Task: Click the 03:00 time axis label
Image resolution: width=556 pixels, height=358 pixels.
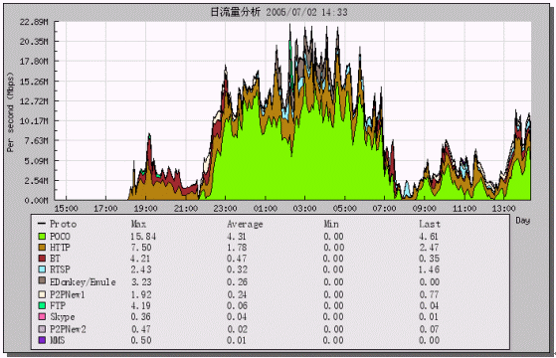Action: (304, 209)
